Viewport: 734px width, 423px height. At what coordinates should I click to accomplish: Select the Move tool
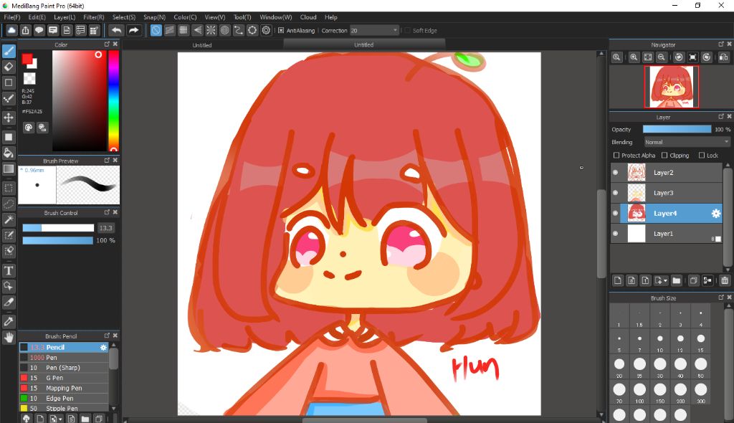(9, 117)
